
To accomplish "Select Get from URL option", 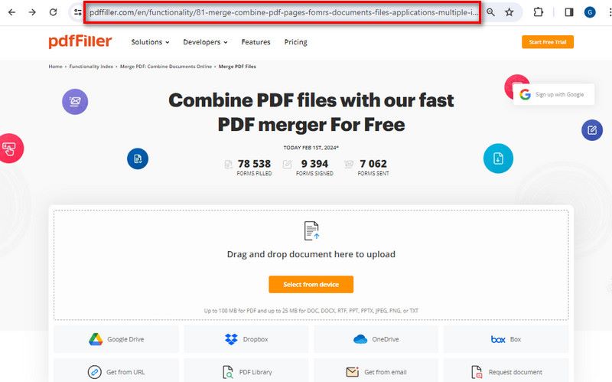I will [x=116, y=372].
